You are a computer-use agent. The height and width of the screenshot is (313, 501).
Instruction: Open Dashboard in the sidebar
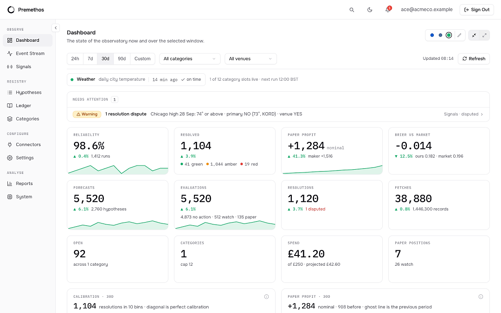tap(27, 40)
